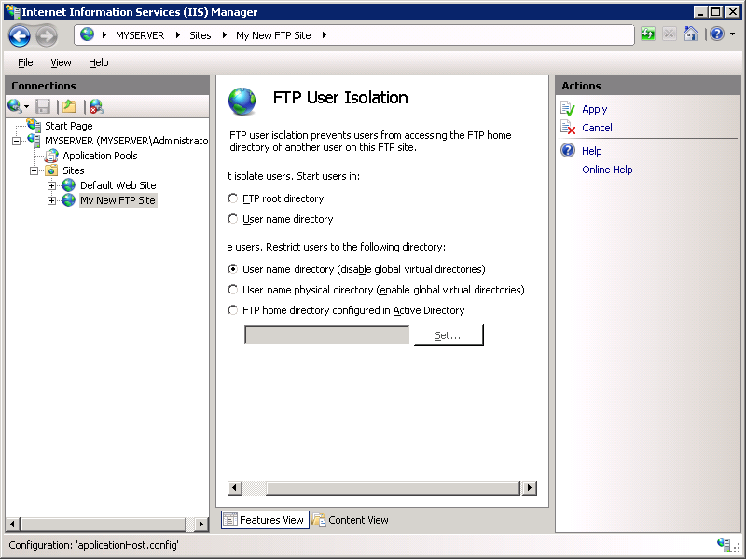This screenshot has width=746, height=559.
Task: Expand the Default Web Site node
Action: [52, 185]
